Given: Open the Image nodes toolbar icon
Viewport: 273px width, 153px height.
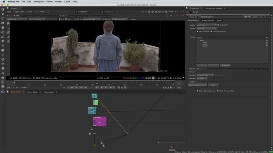Looking at the screenshot, I should tap(3, 9).
